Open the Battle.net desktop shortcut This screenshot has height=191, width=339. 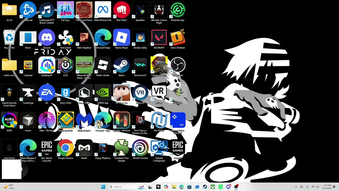click(28, 12)
